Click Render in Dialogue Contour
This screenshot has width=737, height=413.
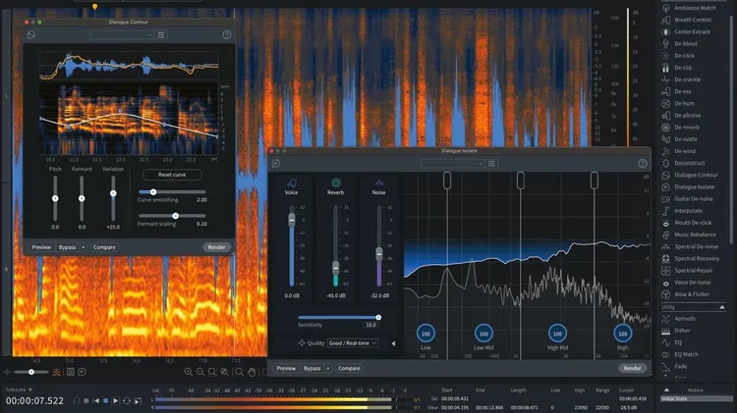[217, 247]
